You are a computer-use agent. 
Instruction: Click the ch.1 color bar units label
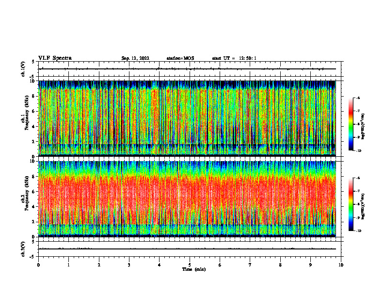(x=363, y=126)
